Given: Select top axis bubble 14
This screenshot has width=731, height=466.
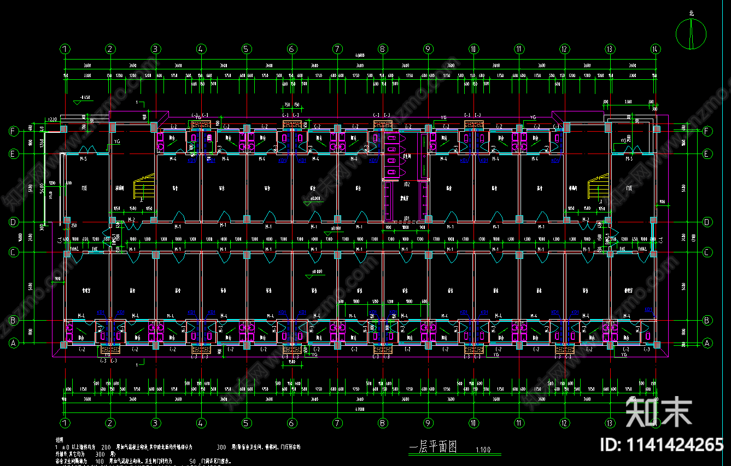Looking at the screenshot, I should pos(655,49).
